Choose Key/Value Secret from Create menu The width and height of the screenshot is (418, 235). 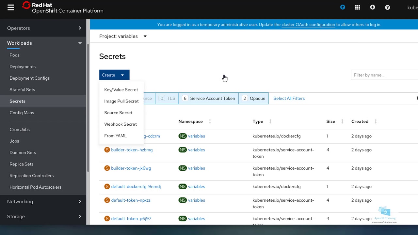point(121,90)
